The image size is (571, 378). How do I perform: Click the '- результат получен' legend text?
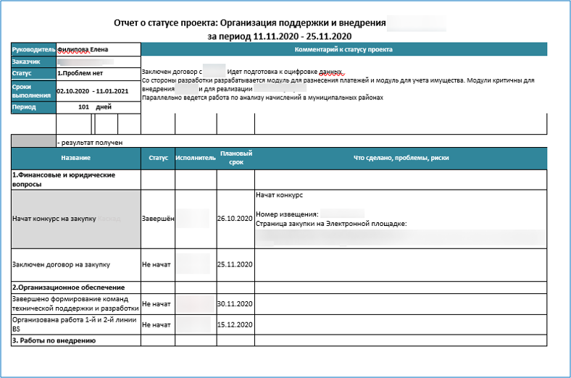point(90,143)
